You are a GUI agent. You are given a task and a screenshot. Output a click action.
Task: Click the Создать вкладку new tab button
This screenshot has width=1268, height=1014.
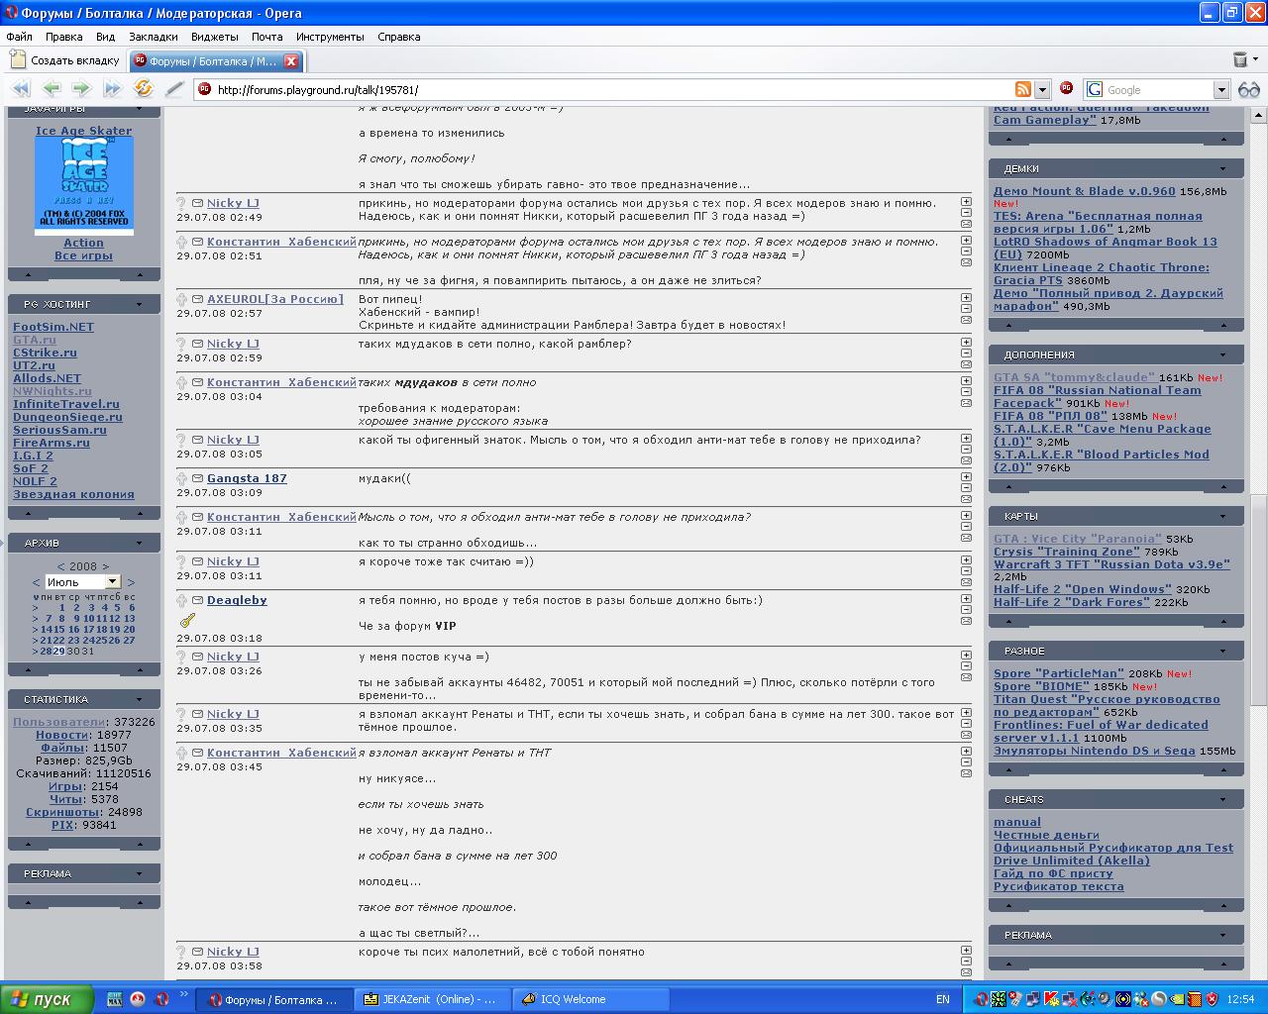64,60
